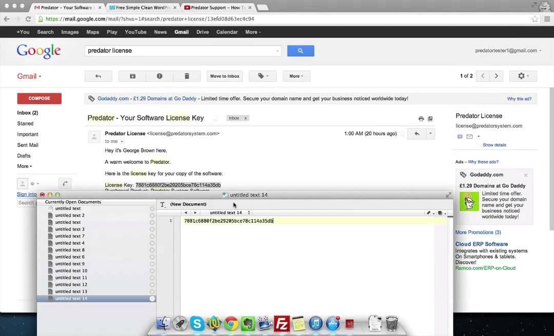554x336 pixels.
Task: Open YouTube in Google bar
Action: [135, 32]
